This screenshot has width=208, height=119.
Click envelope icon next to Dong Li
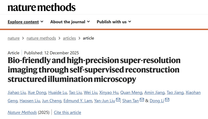(167, 100)
